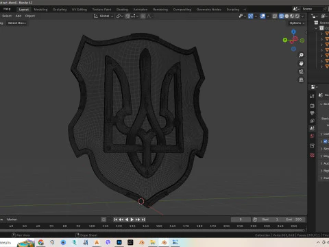This screenshot has width=329, height=247.
Task: Click the current frame field
Action: (x=241, y=220)
